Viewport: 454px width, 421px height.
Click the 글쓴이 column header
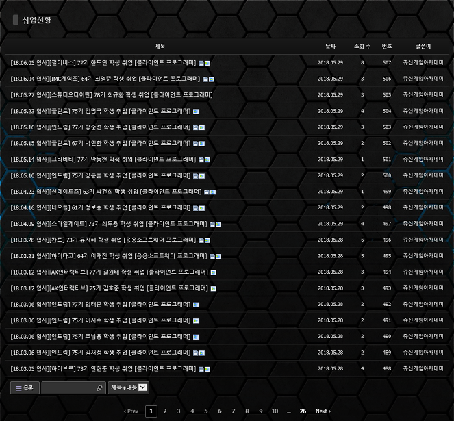click(423, 47)
